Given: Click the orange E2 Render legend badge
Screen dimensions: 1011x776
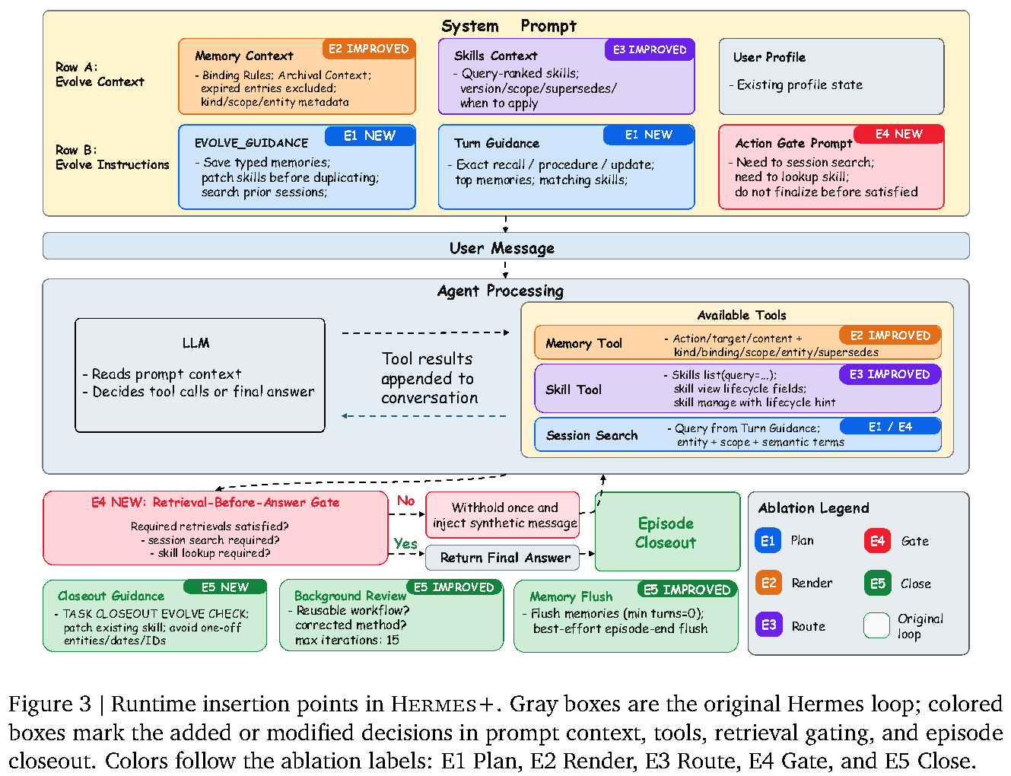Looking at the screenshot, I should tap(768, 584).
